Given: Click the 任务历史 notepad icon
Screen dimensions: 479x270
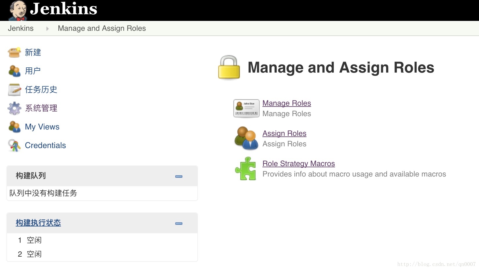Looking at the screenshot, I should (14, 89).
